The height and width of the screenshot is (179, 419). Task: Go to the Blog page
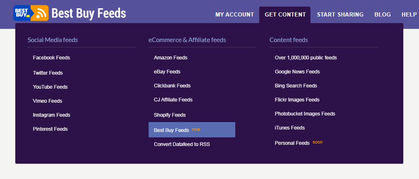(382, 15)
